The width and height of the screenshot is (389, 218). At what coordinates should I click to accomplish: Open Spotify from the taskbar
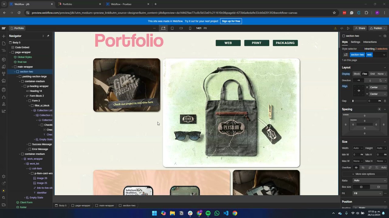pos(208,213)
